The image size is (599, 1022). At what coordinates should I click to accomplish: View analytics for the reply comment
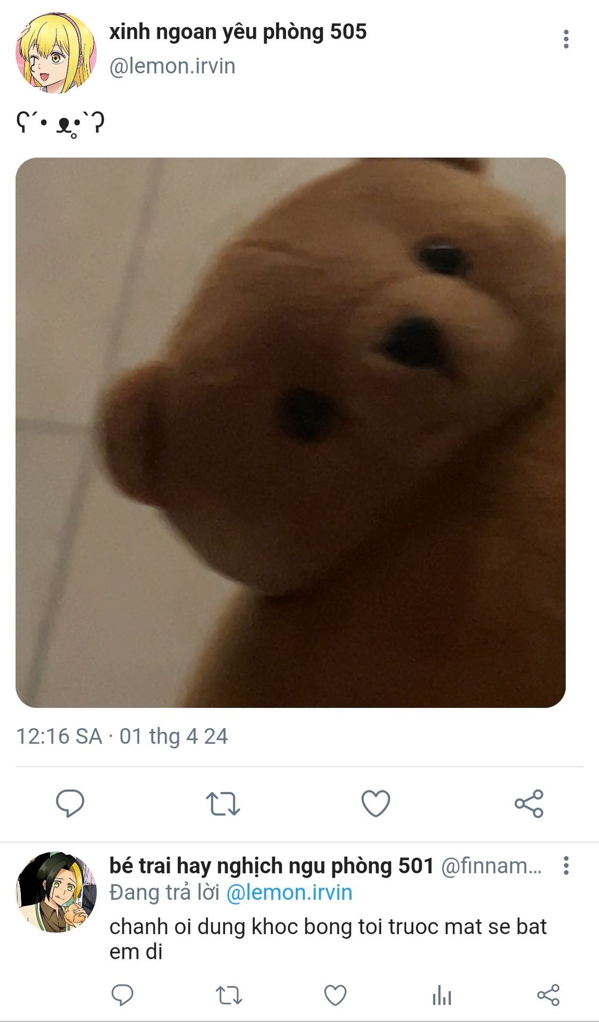coord(442,994)
